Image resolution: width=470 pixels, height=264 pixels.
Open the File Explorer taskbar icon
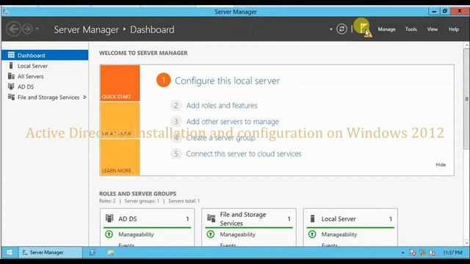pos(111,252)
